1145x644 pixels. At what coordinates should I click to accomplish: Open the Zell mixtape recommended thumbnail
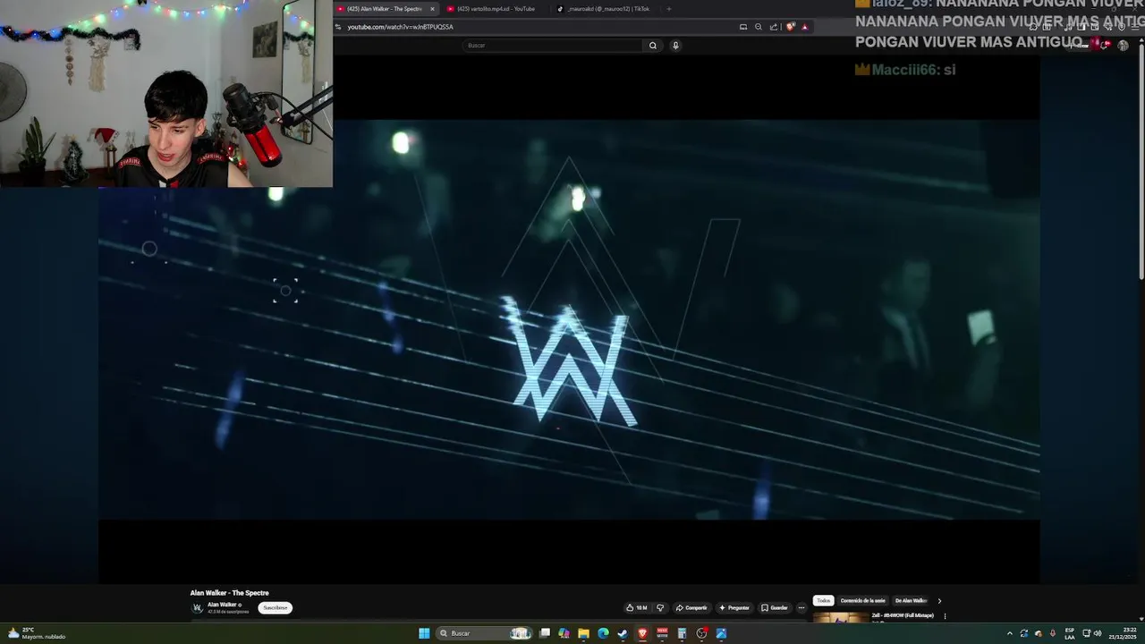[x=840, y=617]
